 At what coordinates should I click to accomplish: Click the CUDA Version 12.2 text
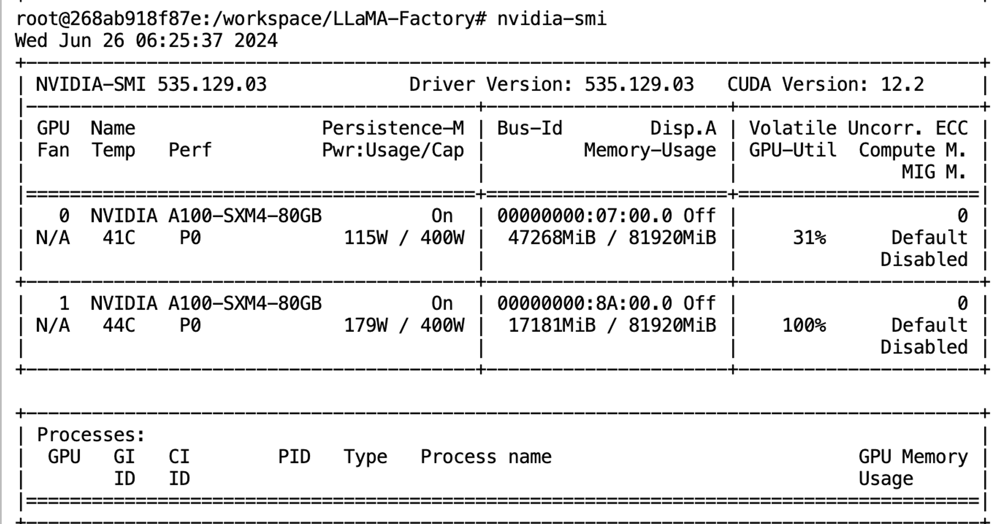pyautogui.click(x=825, y=85)
